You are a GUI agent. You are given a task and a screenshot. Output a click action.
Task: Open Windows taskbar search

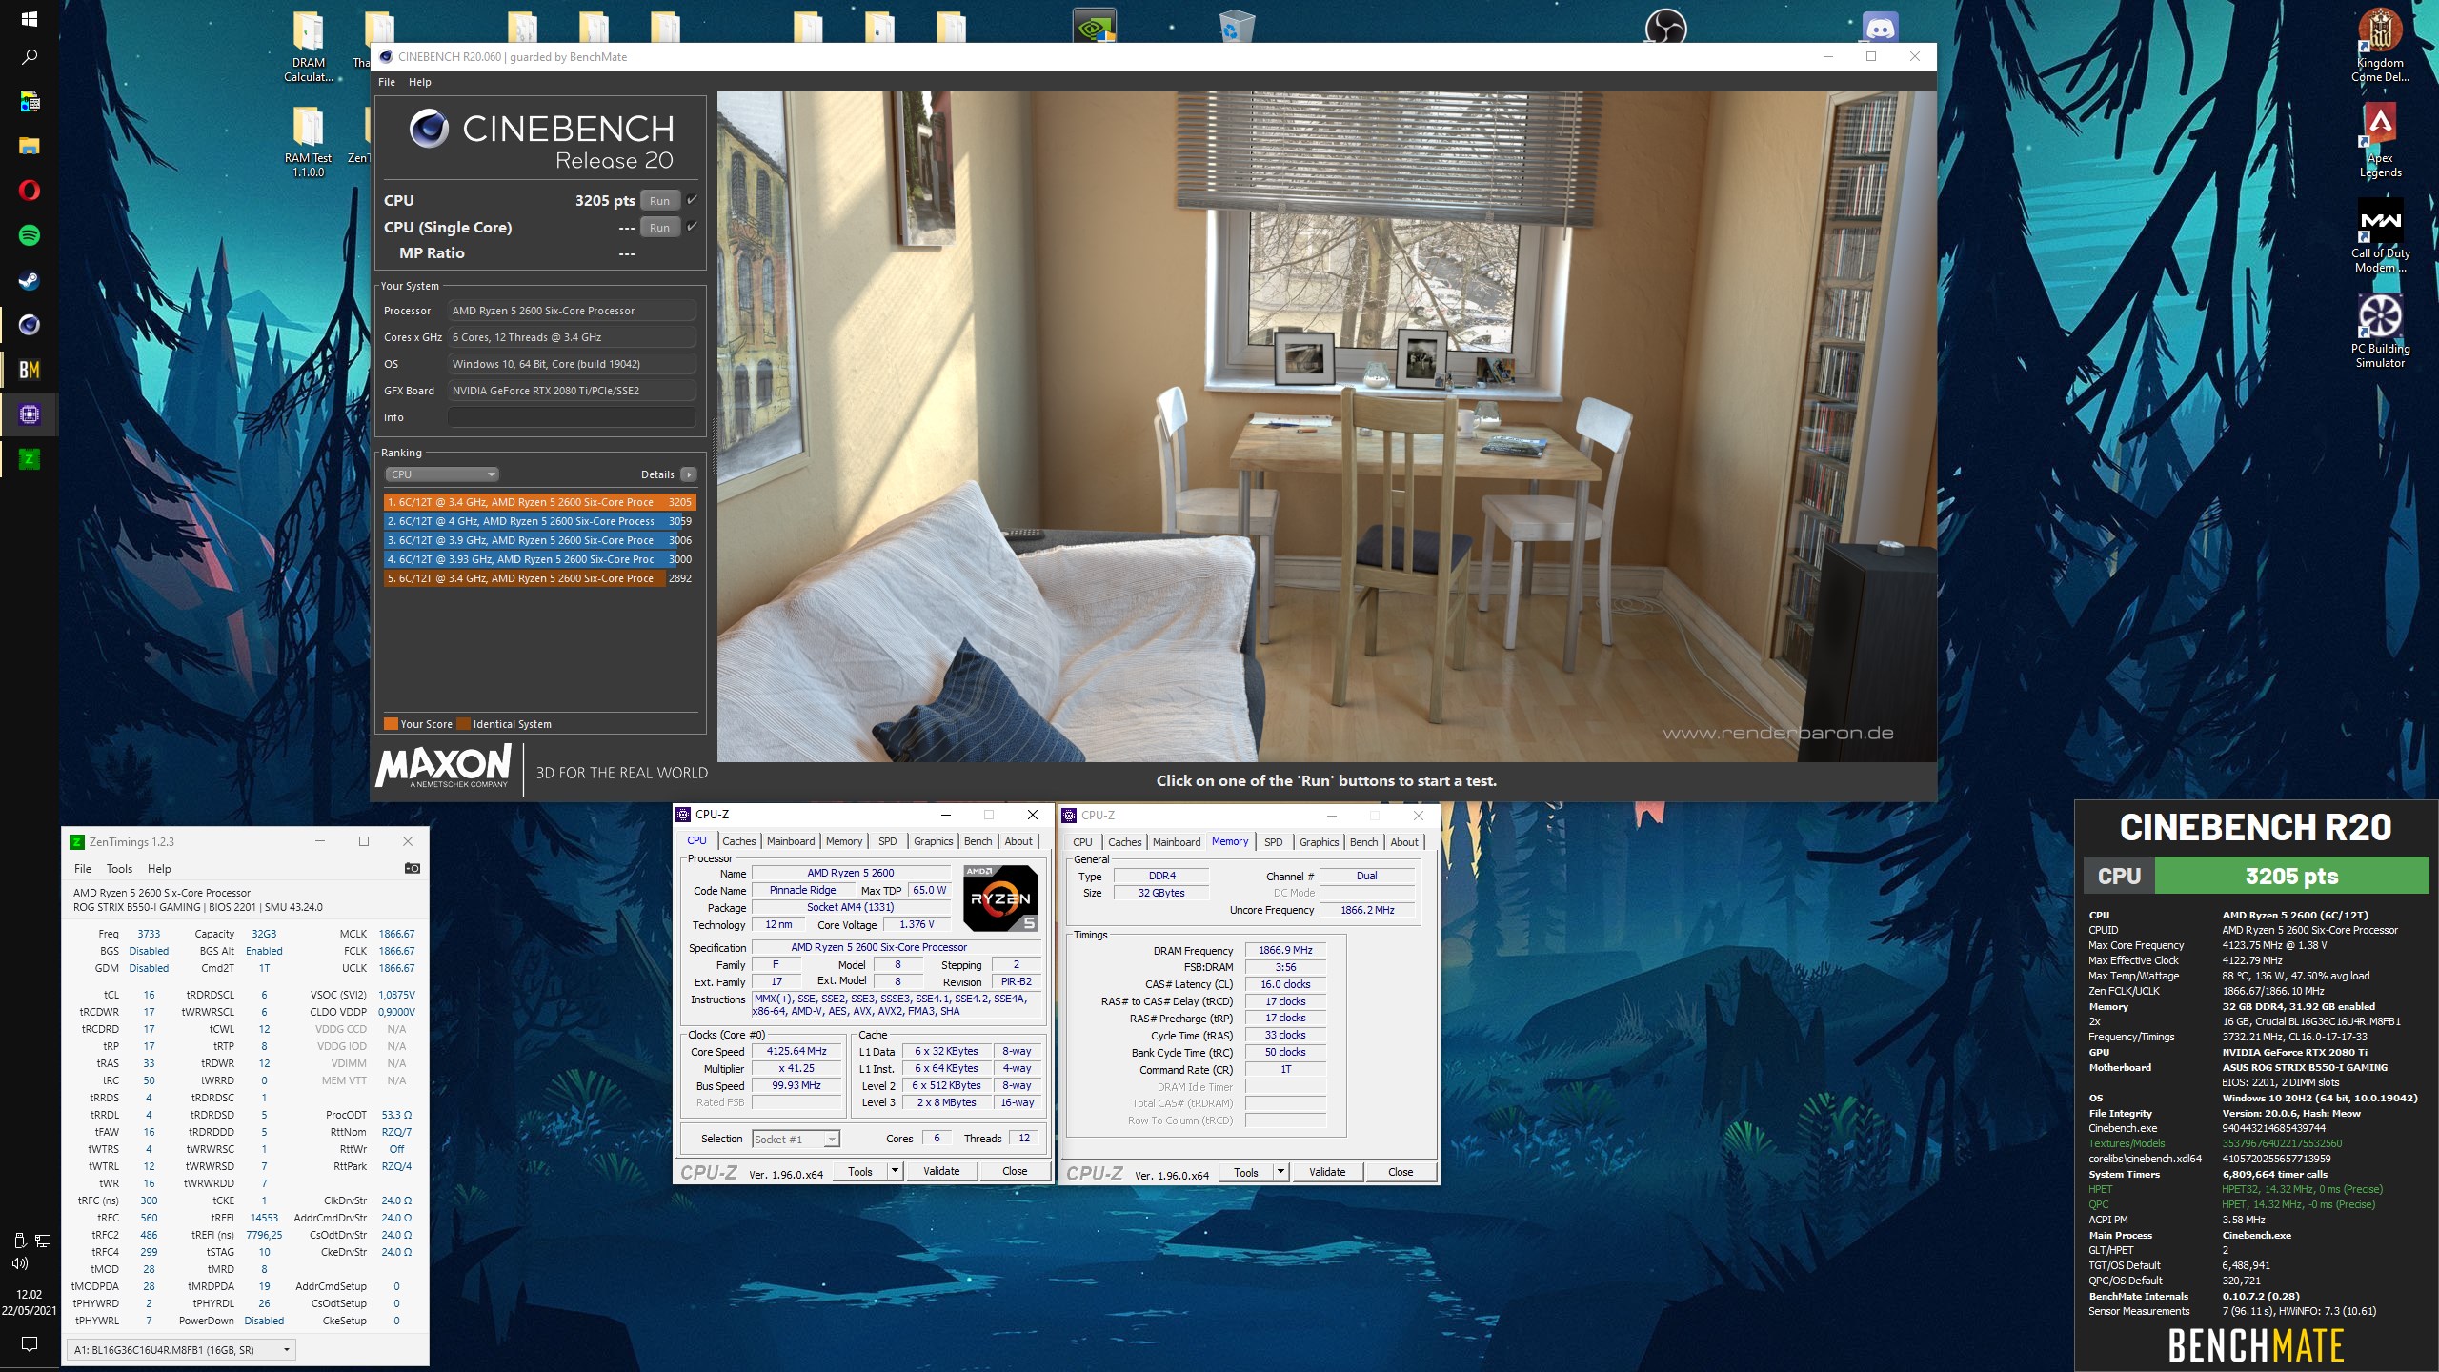(x=29, y=57)
